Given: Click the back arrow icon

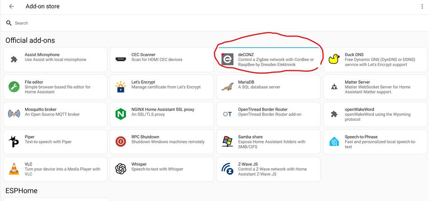Looking at the screenshot, I should 11,7.
